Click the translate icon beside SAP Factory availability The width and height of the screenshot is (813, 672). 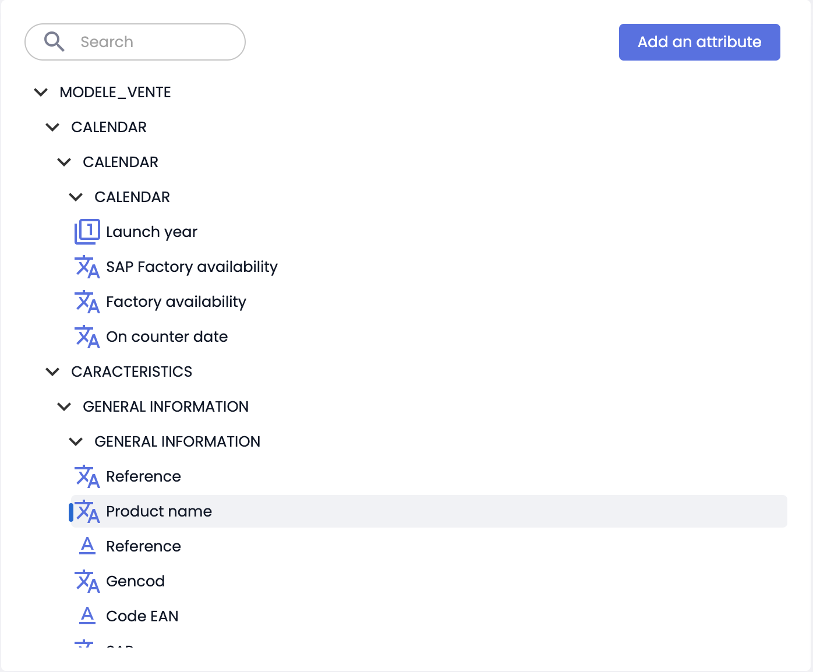[87, 267]
